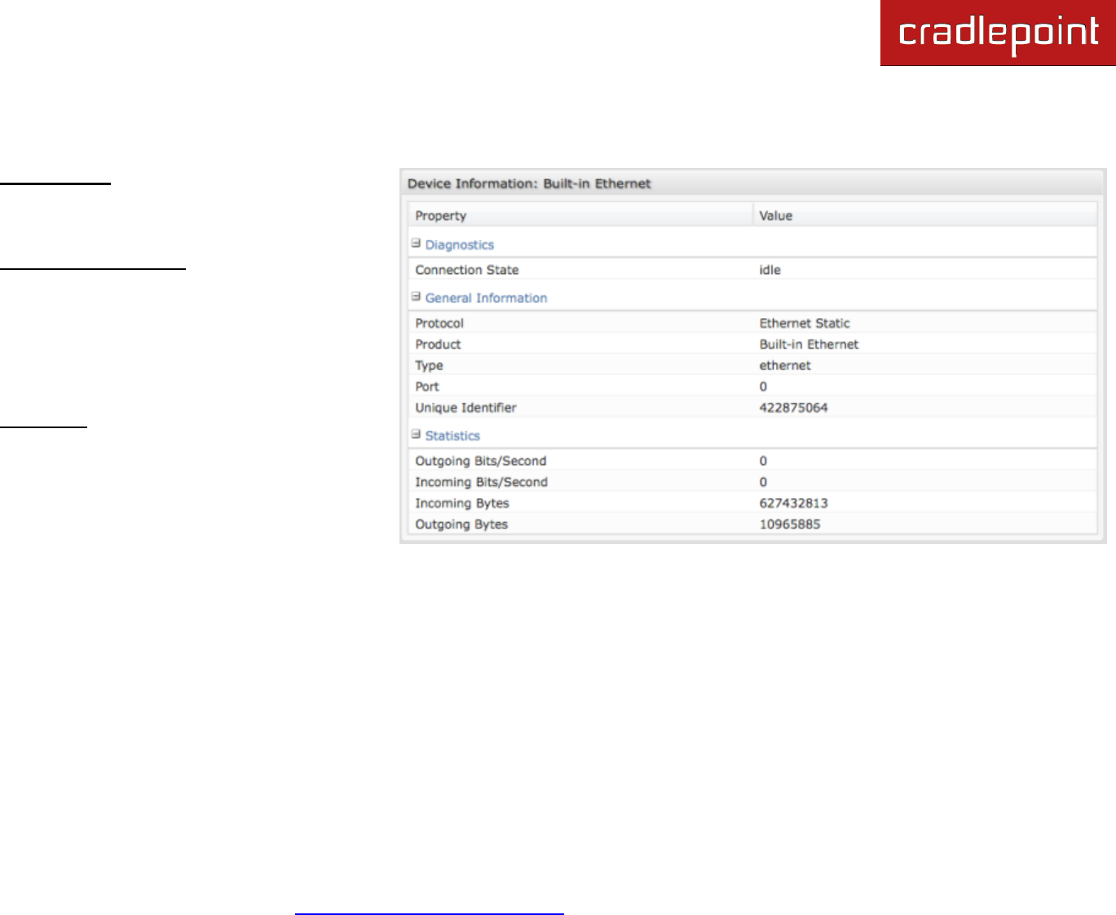Select the ethernet type value

785,365
